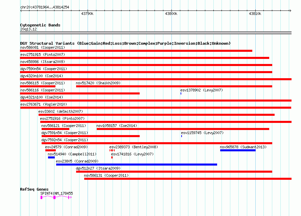This screenshot has height=216, width=301.
Task: Open the dgv4321n100 (Coe2014) label
Action: click(x=42, y=97)
